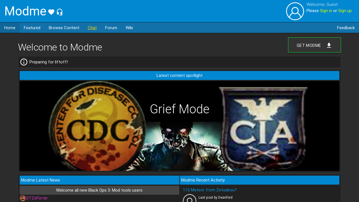Viewport: 359px width, 202px height.
Task: Click the 'Preparing for liftoff!' notice
Action: (x=179, y=62)
